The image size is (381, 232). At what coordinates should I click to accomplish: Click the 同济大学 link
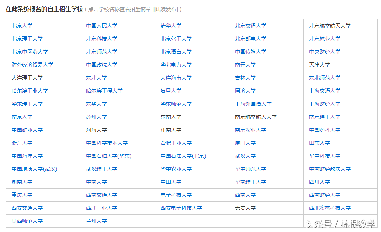(x=245, y=91)
